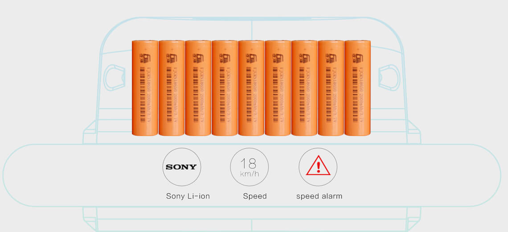Click the SONY logo circle icon
The image size is (508, 232).
(181, 167)
